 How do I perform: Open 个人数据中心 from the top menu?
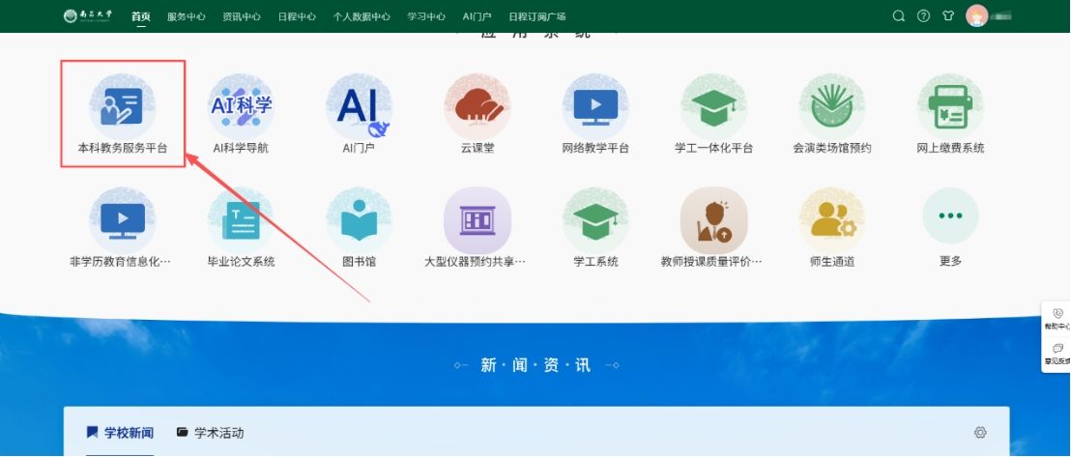pos(362,16)
